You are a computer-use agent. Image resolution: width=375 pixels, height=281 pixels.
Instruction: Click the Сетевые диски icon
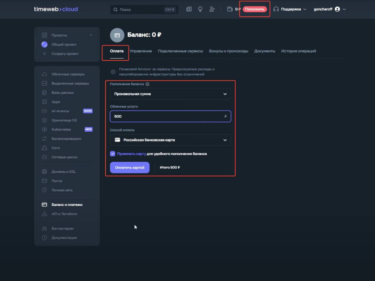pos(44,157)
